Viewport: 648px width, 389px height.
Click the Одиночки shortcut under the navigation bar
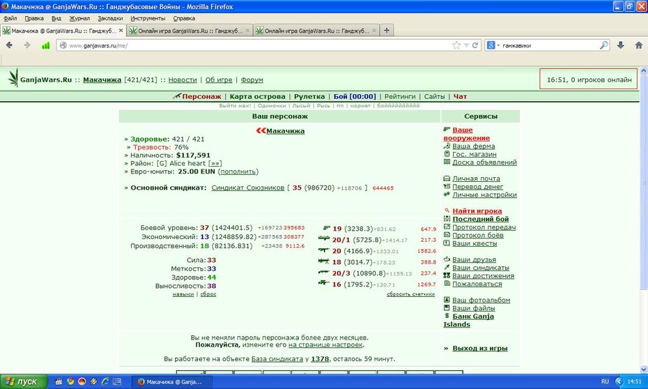(x=272, y=106)
